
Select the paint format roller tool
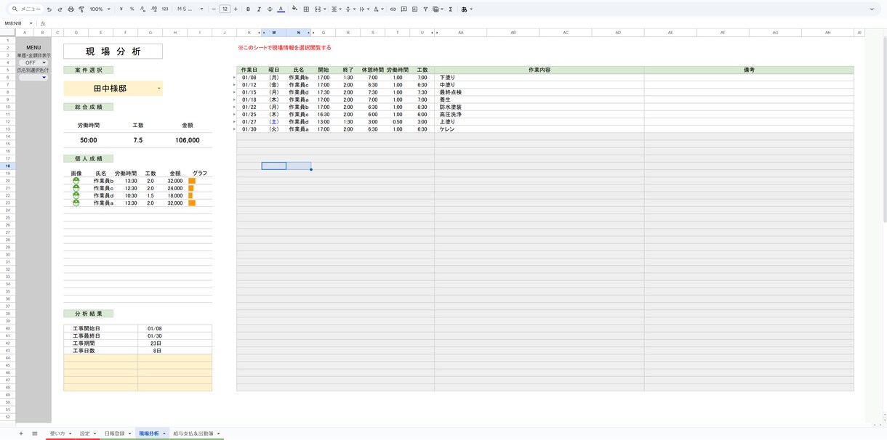[81, 9]
